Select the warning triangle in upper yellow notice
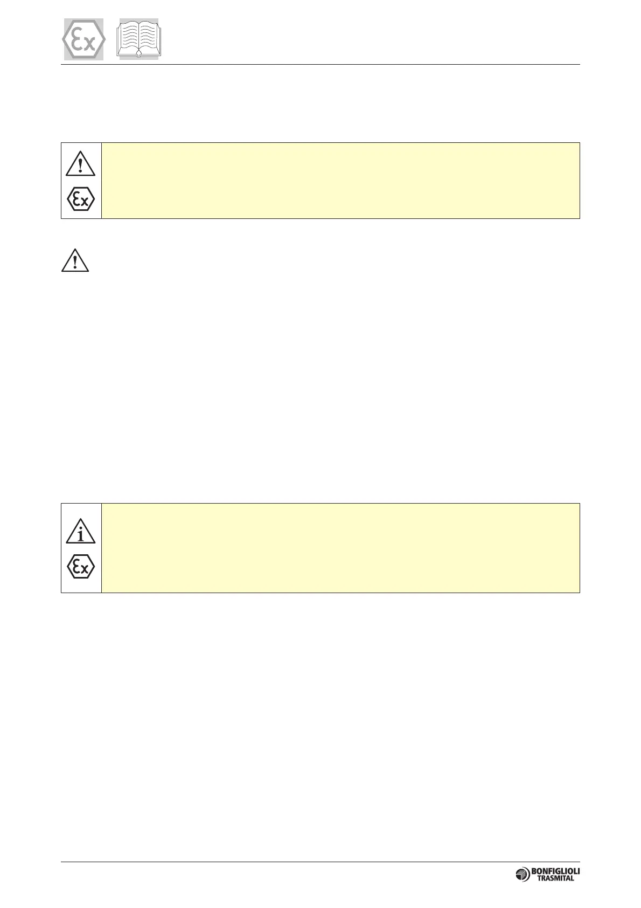Viewport: 641px width, 908px height. click(81, 164)
